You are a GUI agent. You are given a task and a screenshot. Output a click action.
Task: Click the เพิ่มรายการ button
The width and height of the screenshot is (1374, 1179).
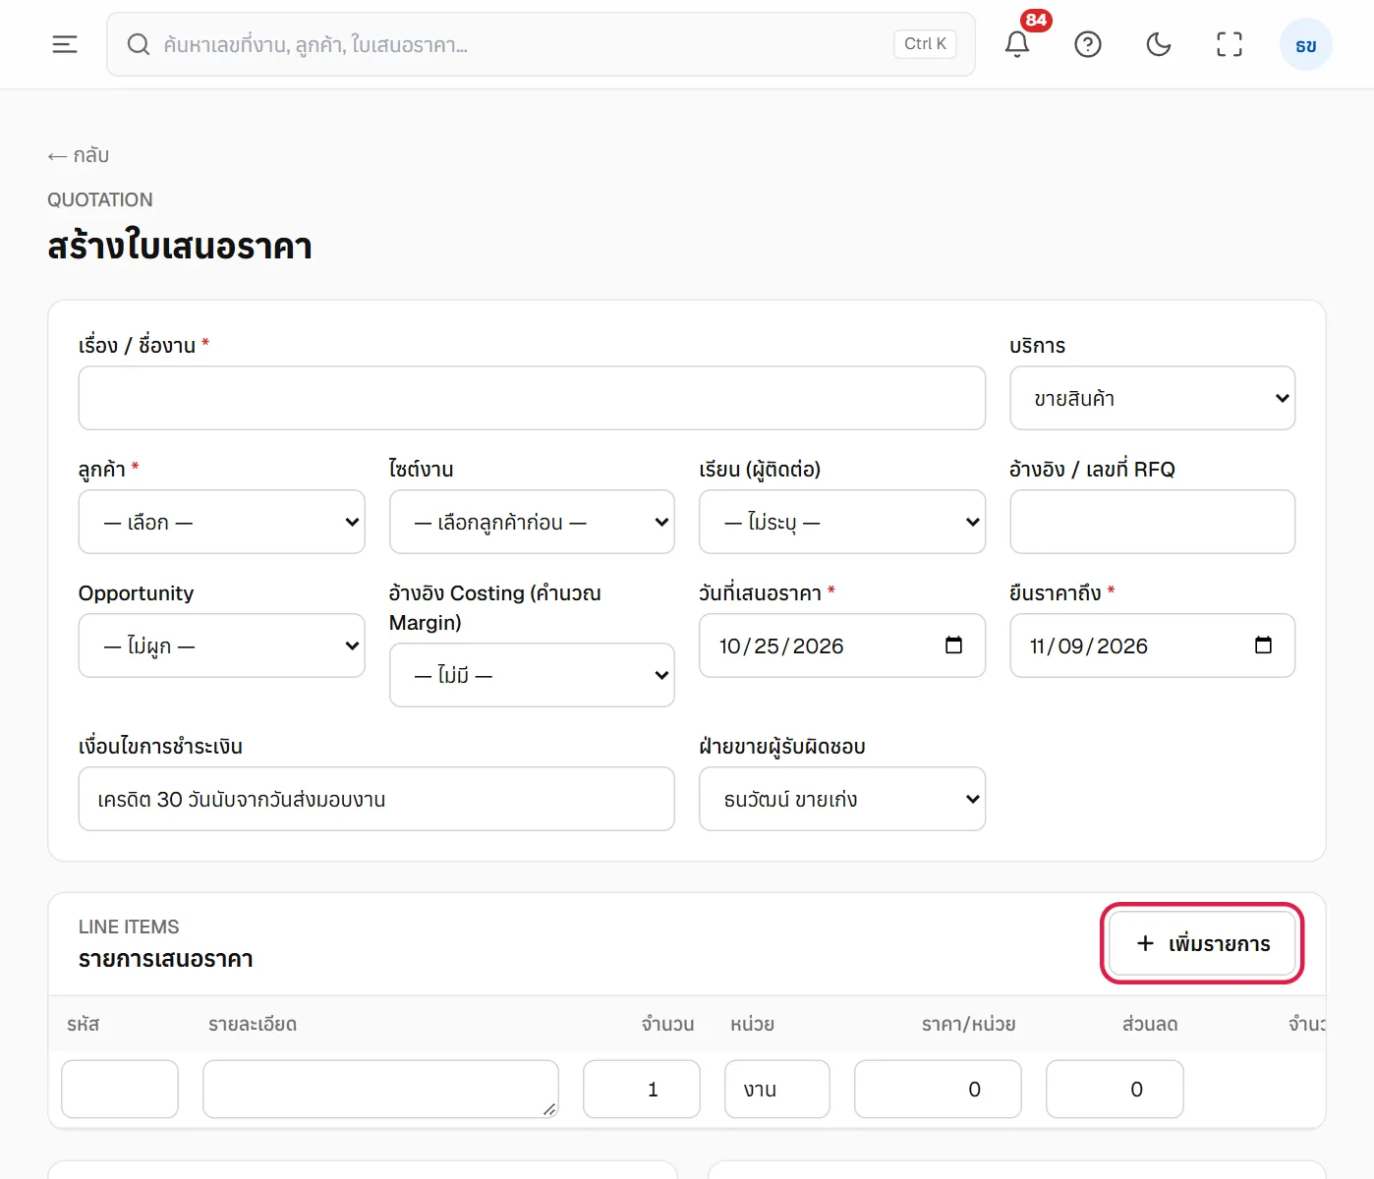point(1202,943)
